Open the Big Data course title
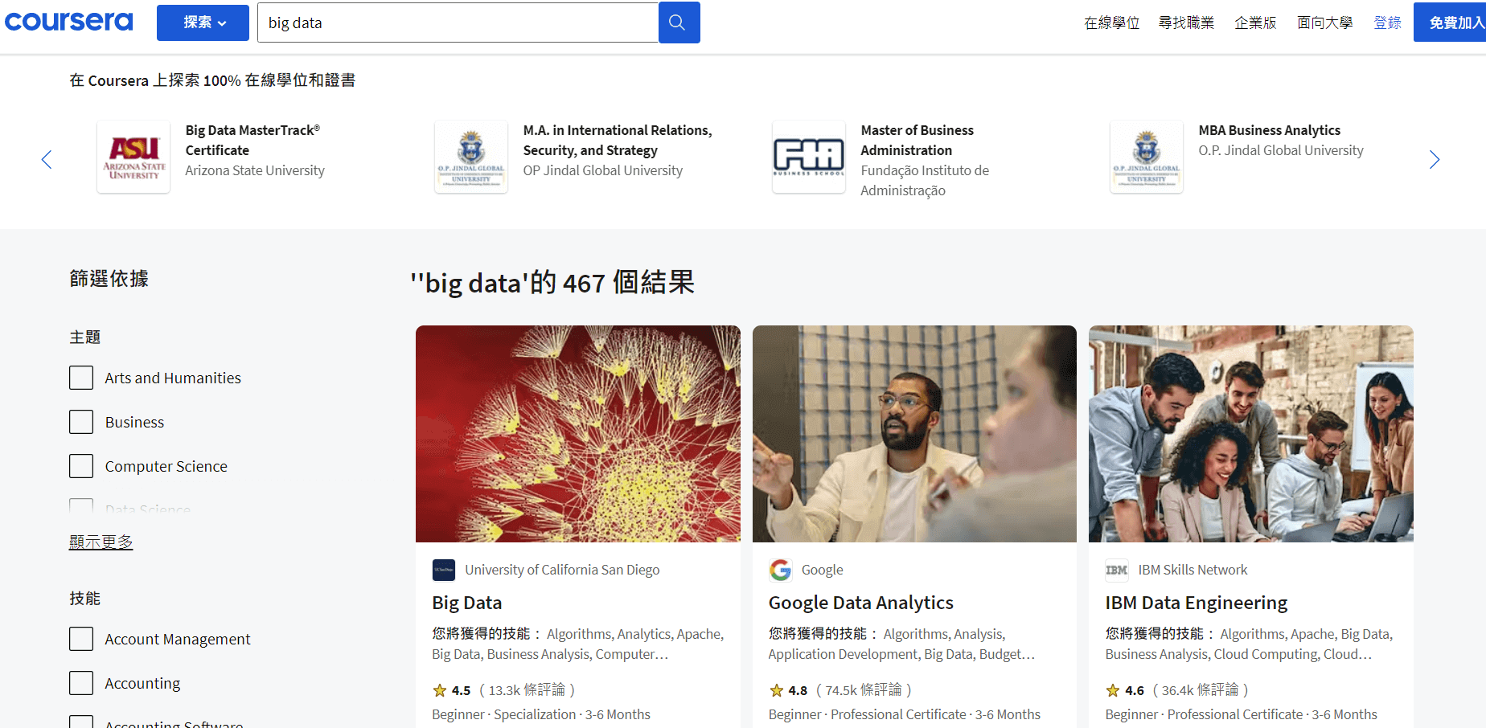The width and height of the screenshot is (1486, 728). click(x=467, y=603)
